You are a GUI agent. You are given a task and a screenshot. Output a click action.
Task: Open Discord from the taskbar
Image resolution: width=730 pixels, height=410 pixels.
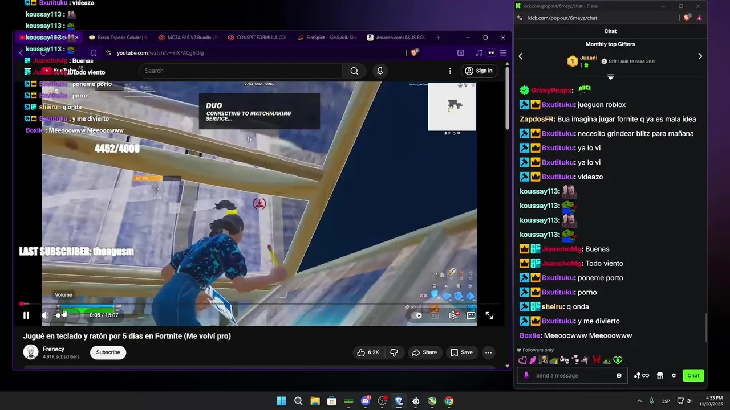(x=366, y=401)
